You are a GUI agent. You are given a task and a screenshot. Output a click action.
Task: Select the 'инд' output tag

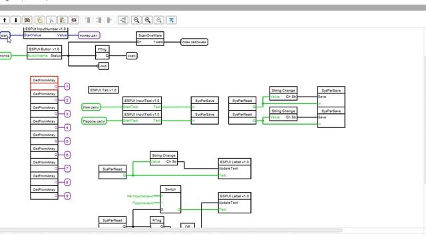tap(104, 66)
